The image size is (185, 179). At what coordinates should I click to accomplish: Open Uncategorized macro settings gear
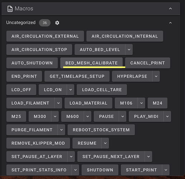[x=57, y=23]
